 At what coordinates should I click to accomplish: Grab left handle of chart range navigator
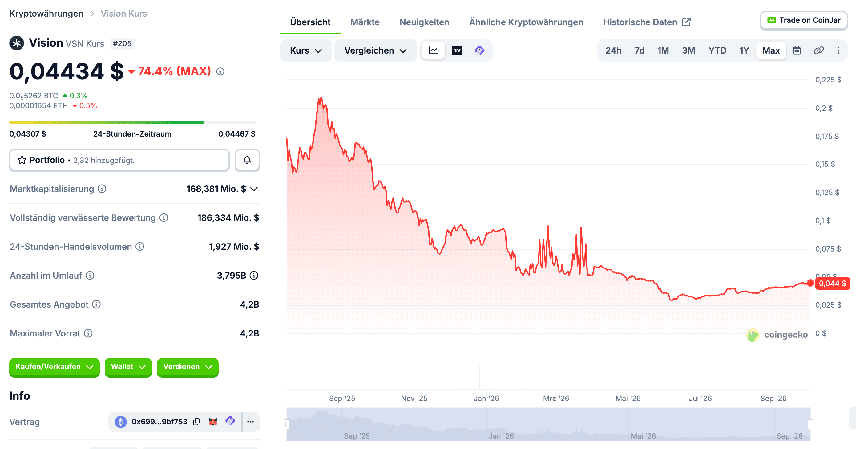pos(286,424)
